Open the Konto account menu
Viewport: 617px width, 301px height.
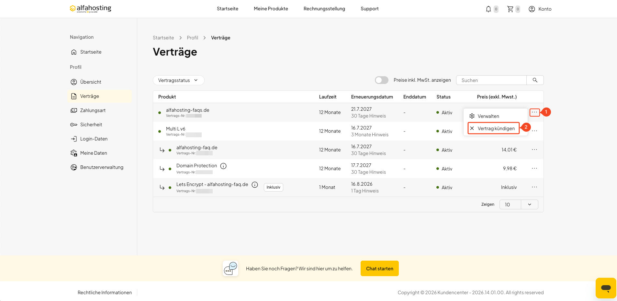[540, 9]
